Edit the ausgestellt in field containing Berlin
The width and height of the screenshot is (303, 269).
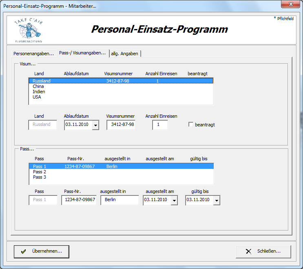(119, 200)
